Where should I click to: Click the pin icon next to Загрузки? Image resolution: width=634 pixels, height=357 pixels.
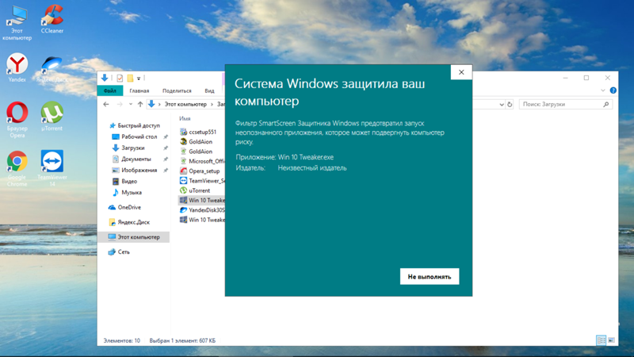pos(166,148)
